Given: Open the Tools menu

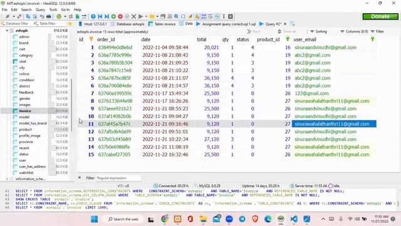Looking at the screenshot, I should [53, 9].
